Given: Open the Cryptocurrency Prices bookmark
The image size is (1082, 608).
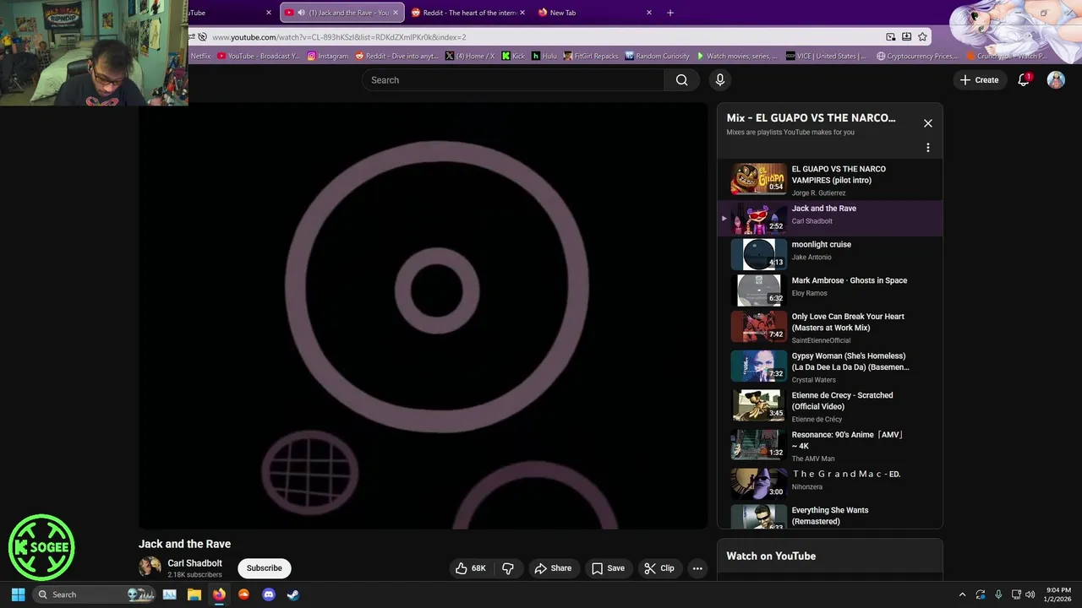Looking at the screenshot, I should tap(918, 56).
